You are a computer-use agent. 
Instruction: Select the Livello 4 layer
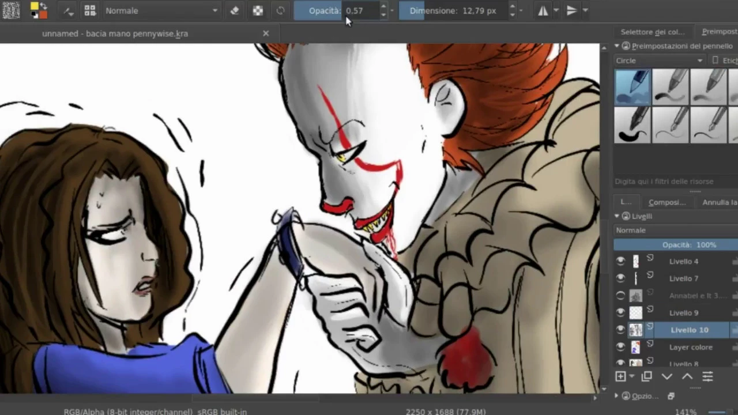click(x=683, y=261)
